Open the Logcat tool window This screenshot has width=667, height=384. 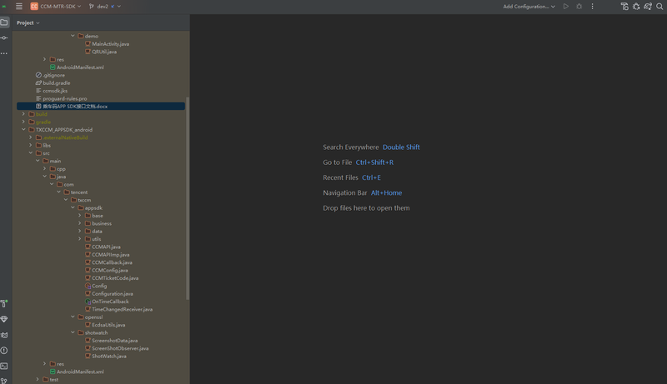point(4,335)
